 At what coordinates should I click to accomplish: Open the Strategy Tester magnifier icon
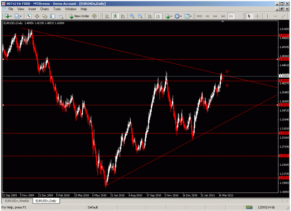(61, 16)
